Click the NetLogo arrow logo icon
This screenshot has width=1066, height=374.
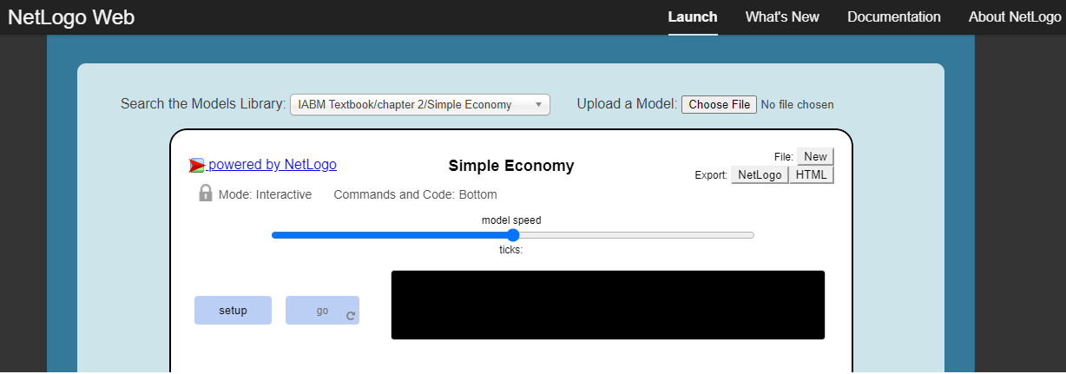(x=197, y=165)
